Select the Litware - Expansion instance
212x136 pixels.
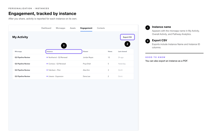(56, 77)
